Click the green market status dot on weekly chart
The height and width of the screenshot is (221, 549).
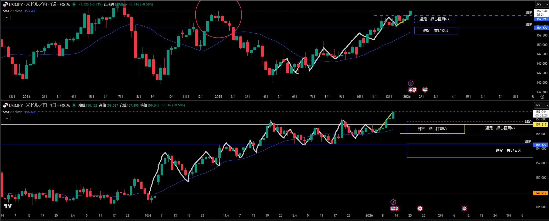pyautogui.click(x=74, y=4)
